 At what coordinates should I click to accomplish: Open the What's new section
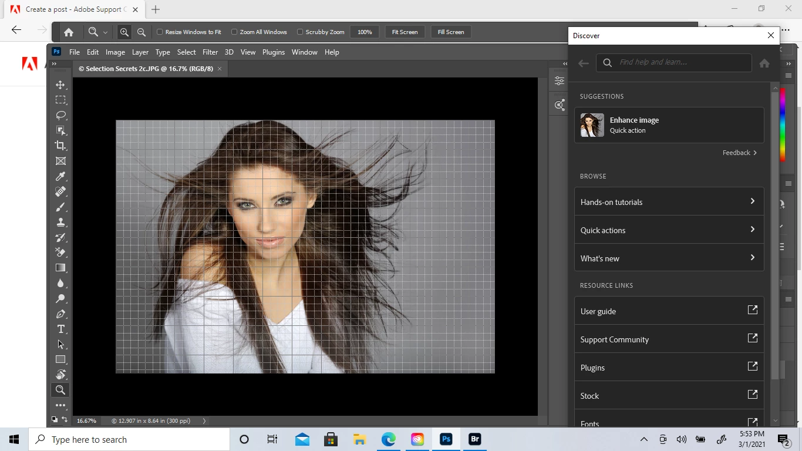tap(669, 258)
